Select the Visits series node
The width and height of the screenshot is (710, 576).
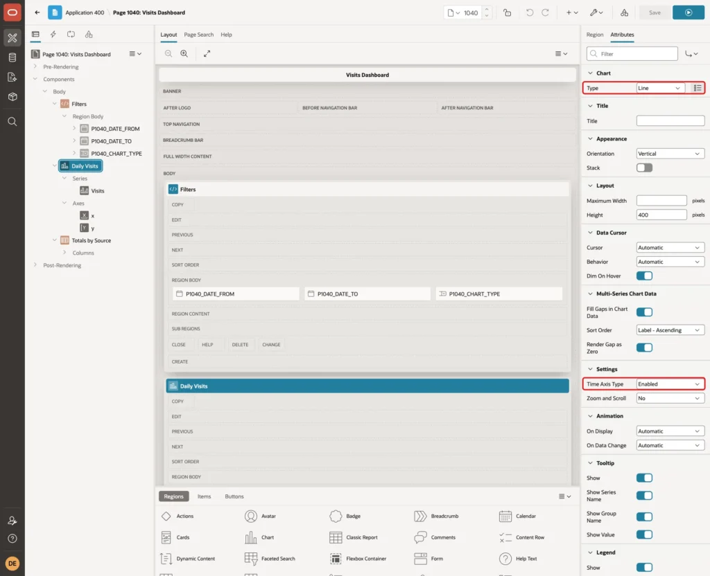point(97,191)
